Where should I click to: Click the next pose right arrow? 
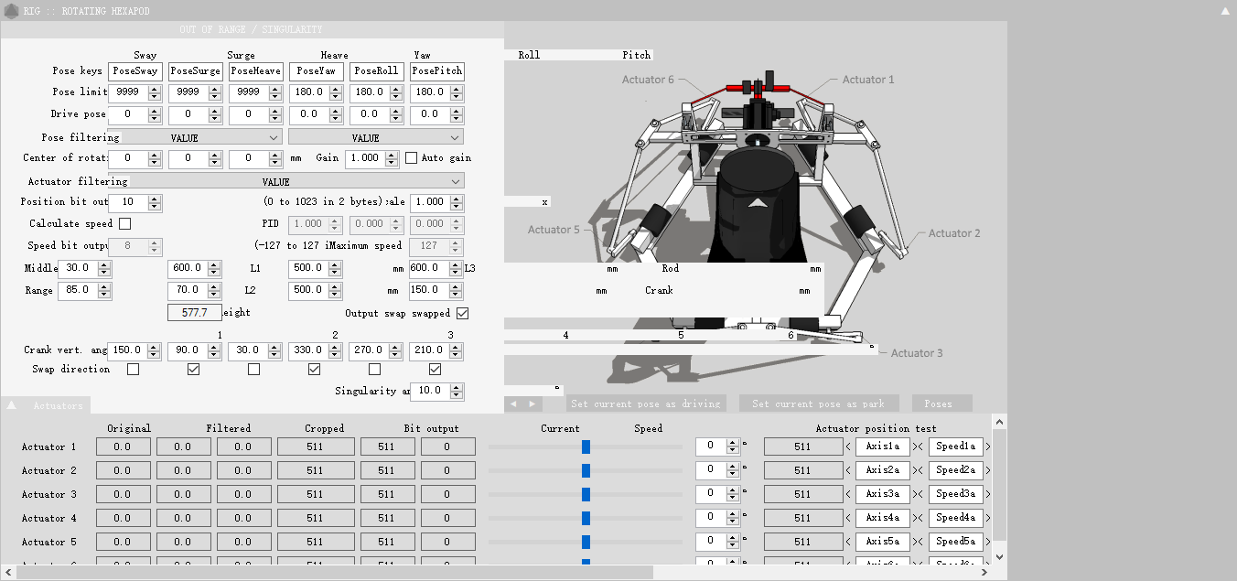(x=532, y=403)
